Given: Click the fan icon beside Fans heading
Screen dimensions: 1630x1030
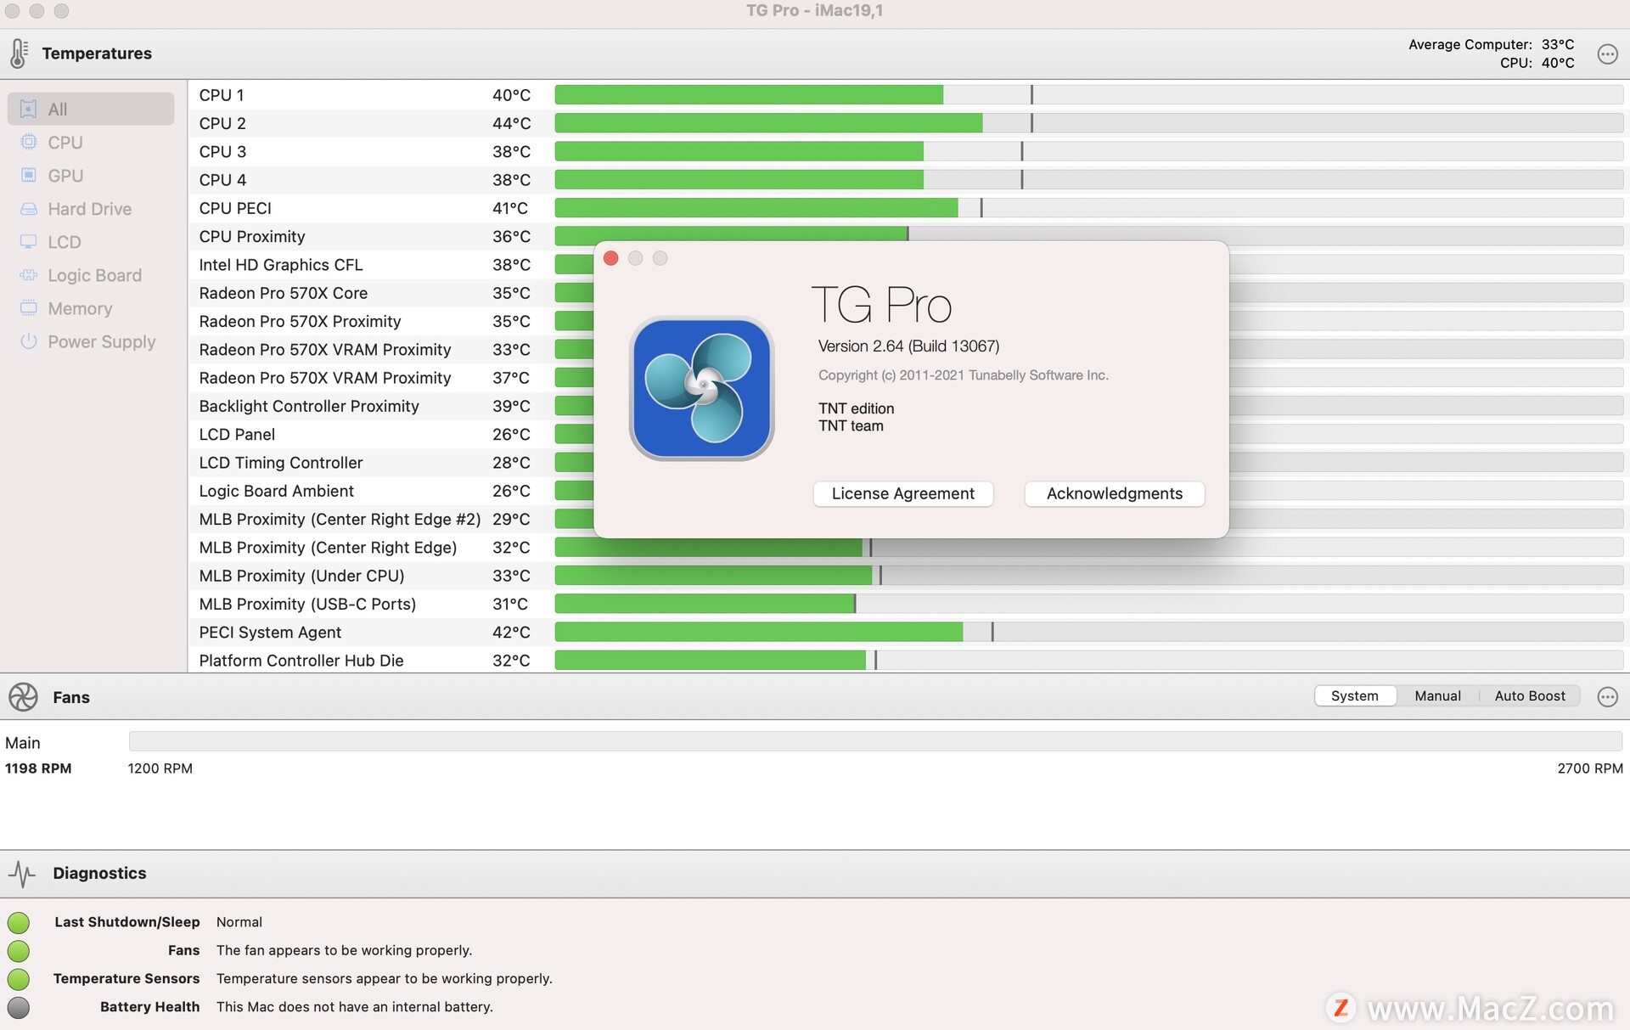Looking at the screenshot, I should [23, 697].
